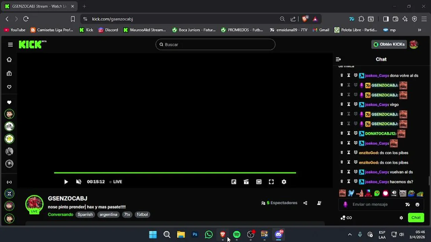This screenshot has width=431, height=242.
Task: Open chat settings gear icon
Action: point(401,218)
